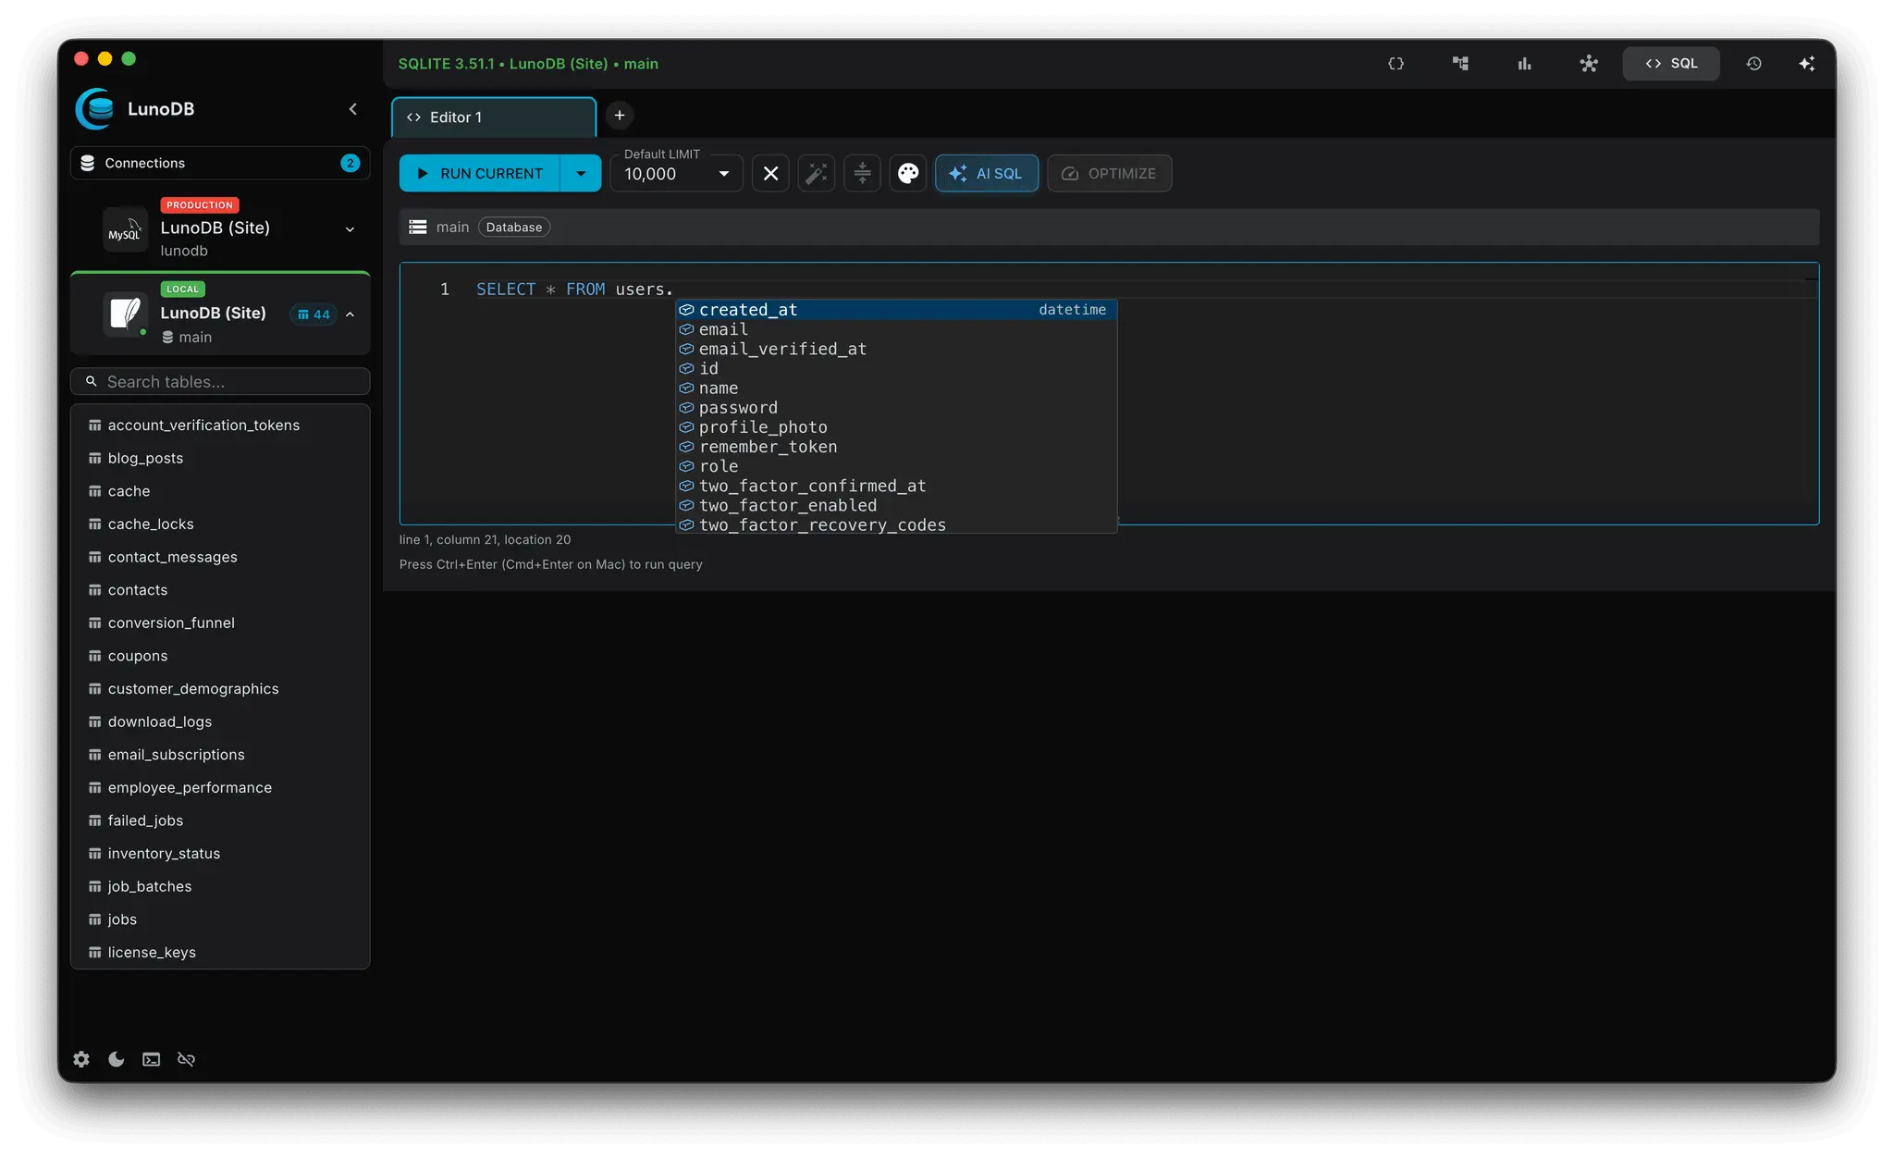Open the coupons table

[220, 656]
